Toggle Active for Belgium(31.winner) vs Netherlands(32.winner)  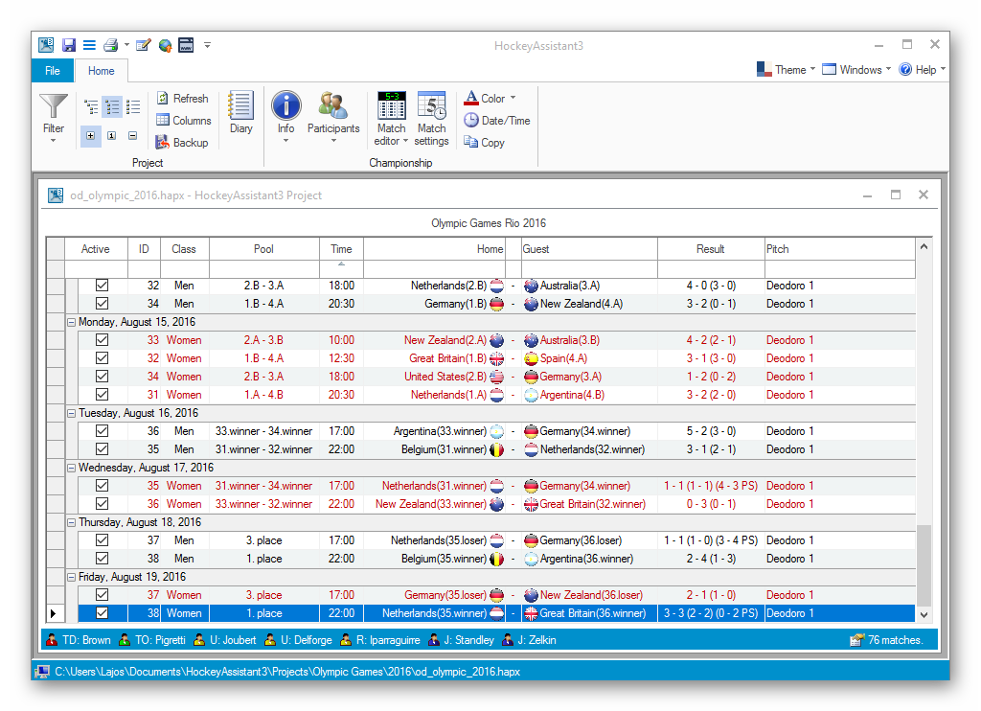(102, 448)
